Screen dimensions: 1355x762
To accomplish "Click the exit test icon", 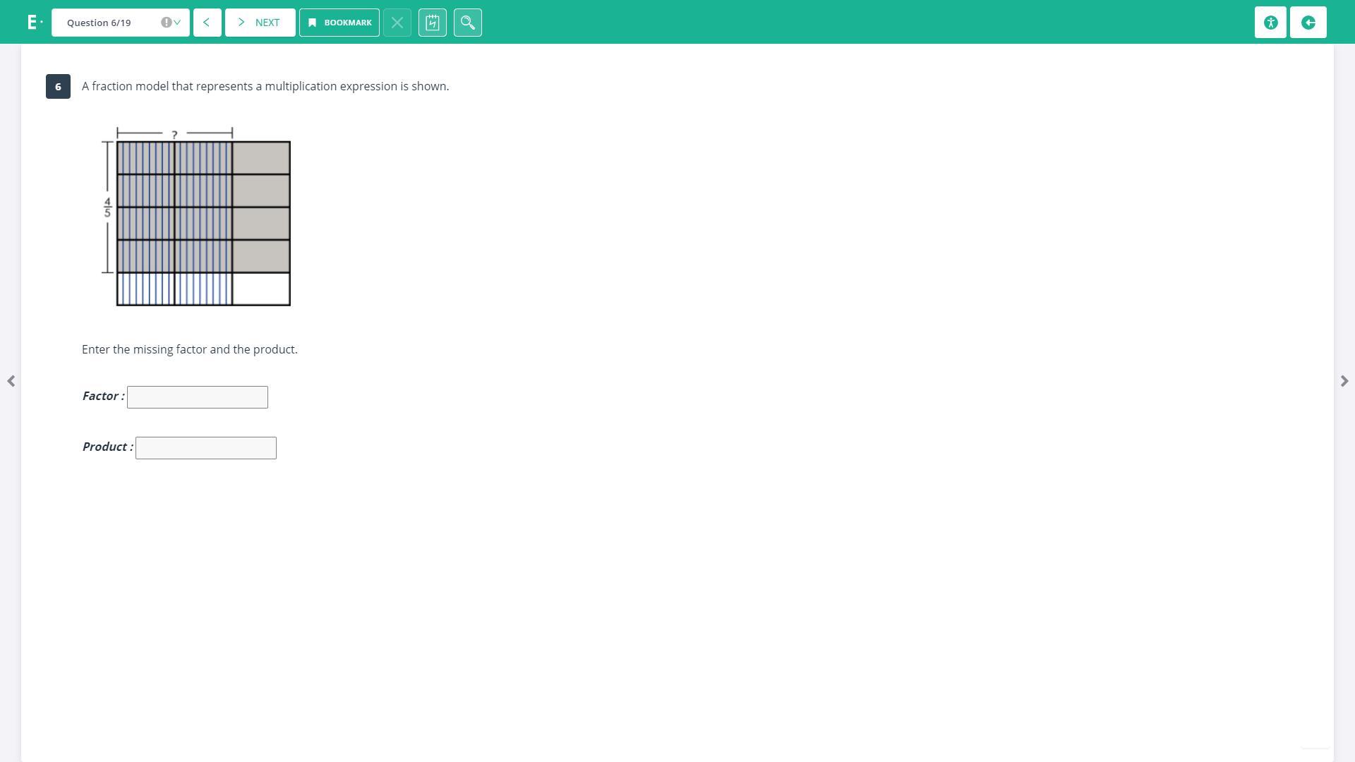I will click(1308, 23).
